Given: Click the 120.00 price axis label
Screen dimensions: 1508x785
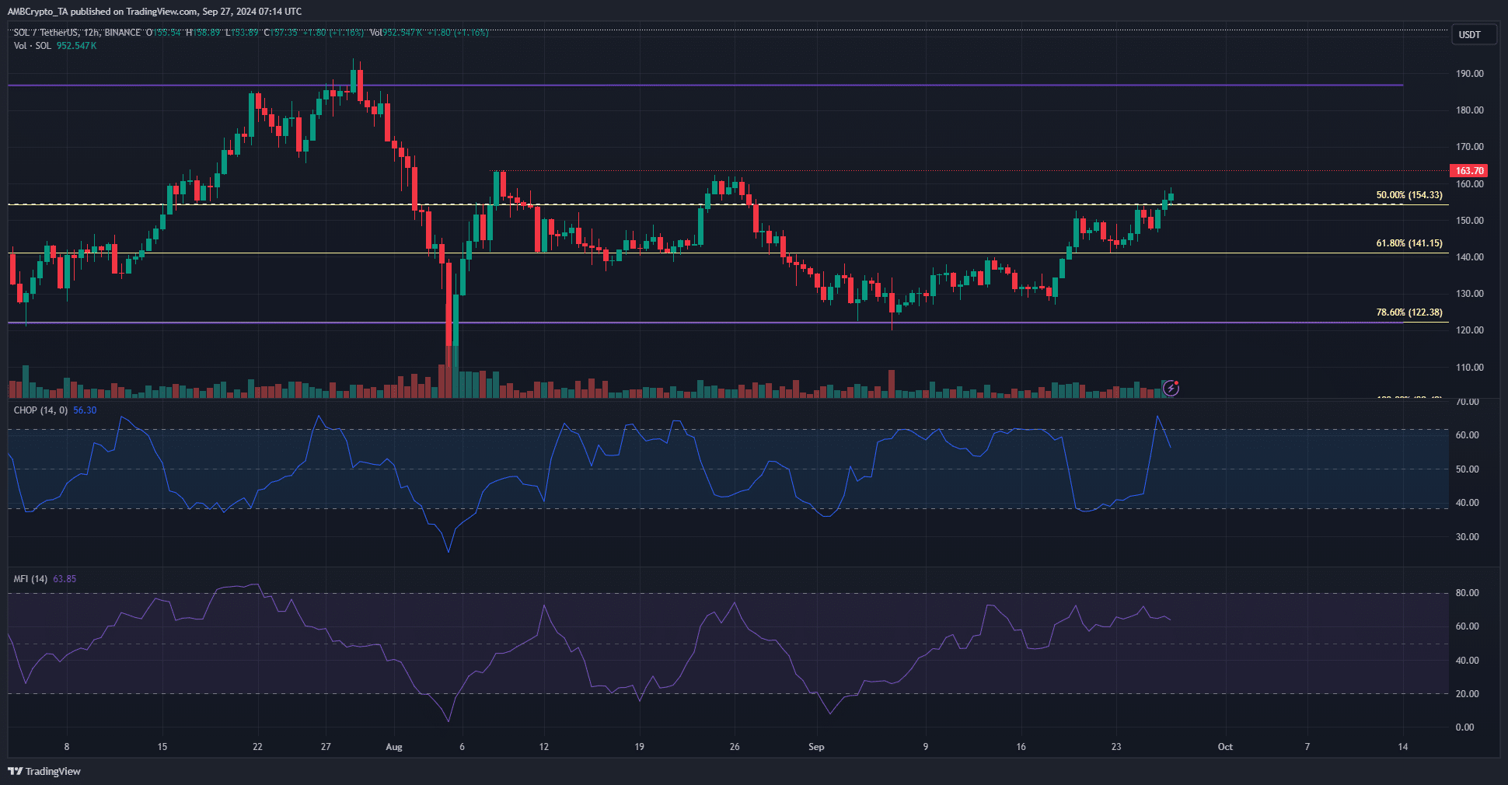Looking at the screenshot, I should point(1469,330).
